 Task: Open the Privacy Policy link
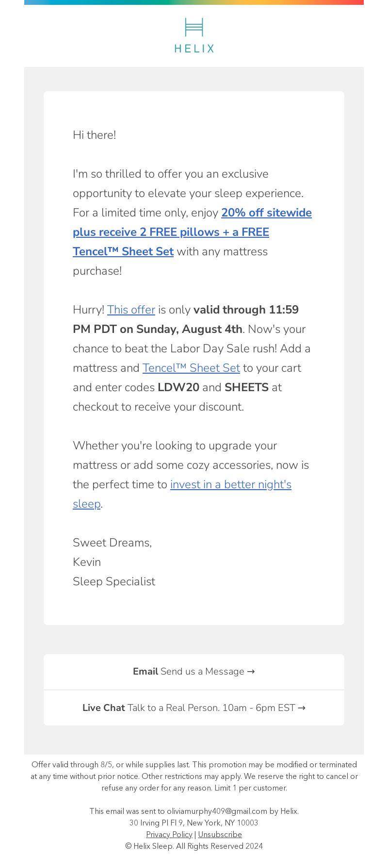(169, 835)
